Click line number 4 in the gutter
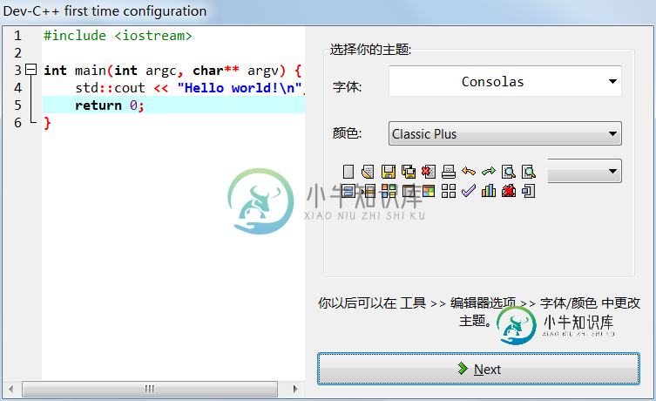Screen dimensions: 656x401 pyautogui.click(x=17, y=88)
